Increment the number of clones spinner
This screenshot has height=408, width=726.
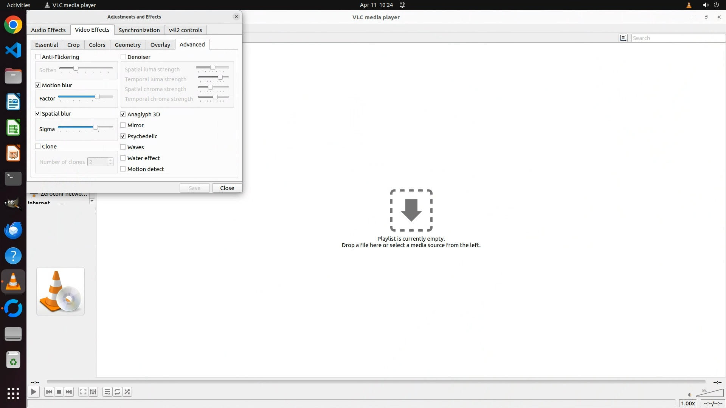coord(110,160)
